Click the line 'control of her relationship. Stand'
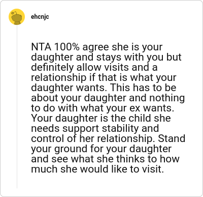 (x=108, y=138)
